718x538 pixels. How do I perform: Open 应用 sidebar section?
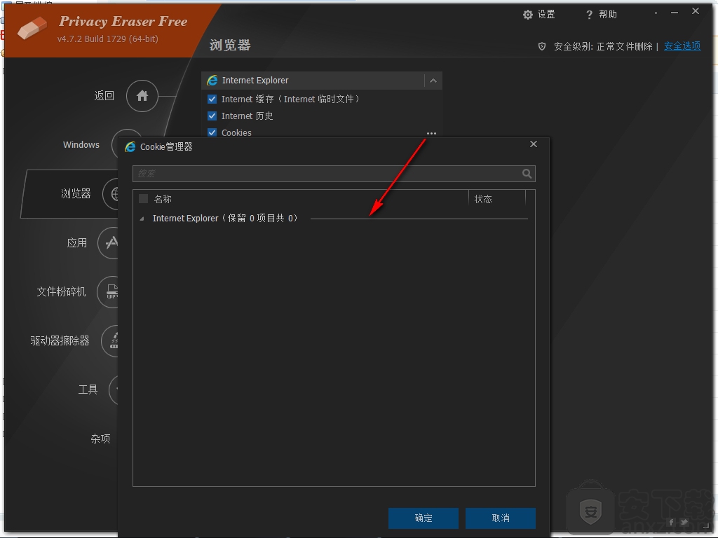(77, 242)
